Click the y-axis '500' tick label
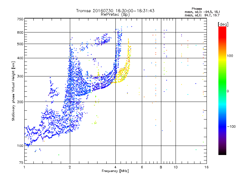Image resolution: width=243 pixels, height=182 pixels. [20, 44]
